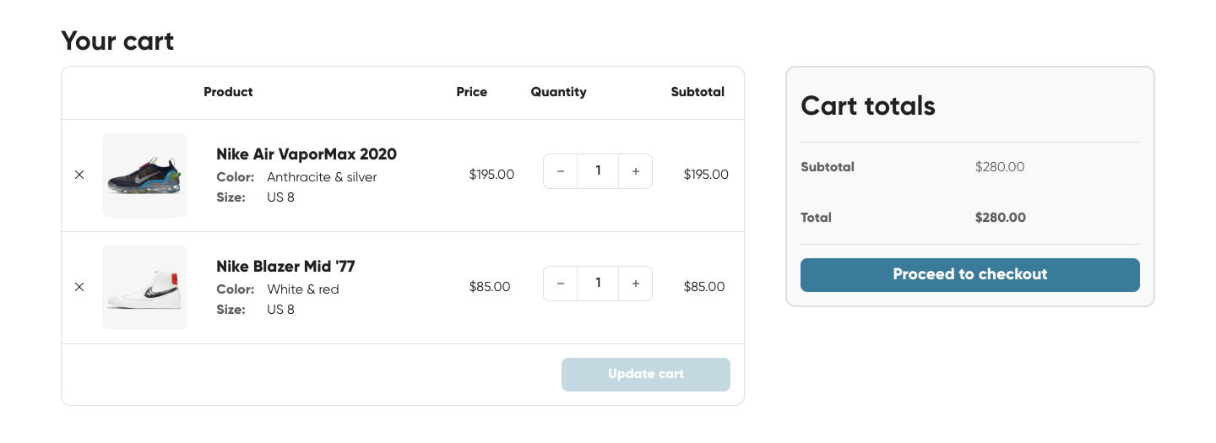Viewport: 1216px width, 443px height.
Task: Increase quantity of Nike Air VaporMax 2020
Action: 636,171
